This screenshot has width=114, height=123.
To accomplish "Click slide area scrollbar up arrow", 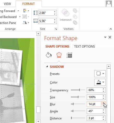I will (38, 34).
